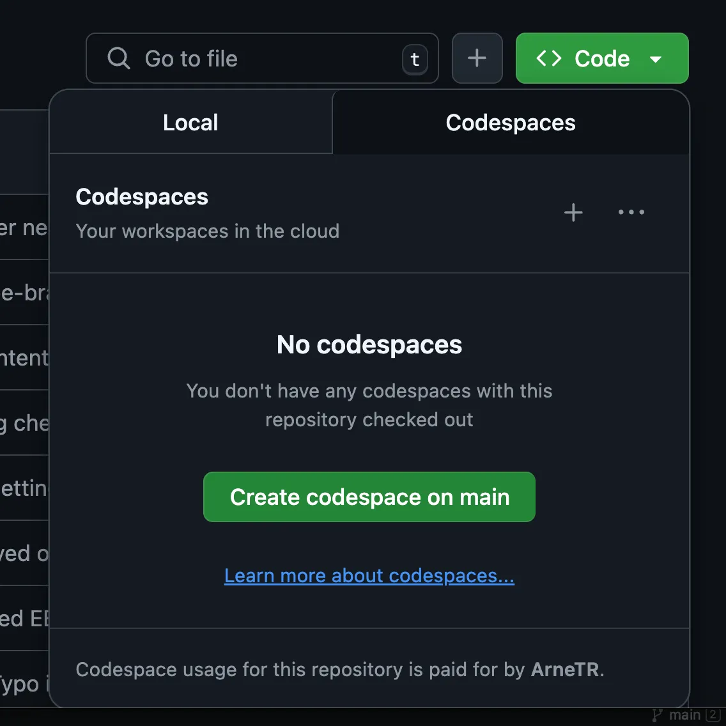The height and width of the screenshot is (726, 726).
Task: Select the Codespaces tab
Action: point(511,123)
